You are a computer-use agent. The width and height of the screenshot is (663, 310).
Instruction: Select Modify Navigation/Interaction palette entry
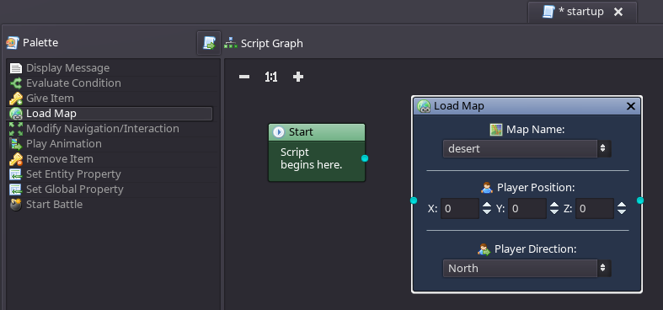click(111, 129)
